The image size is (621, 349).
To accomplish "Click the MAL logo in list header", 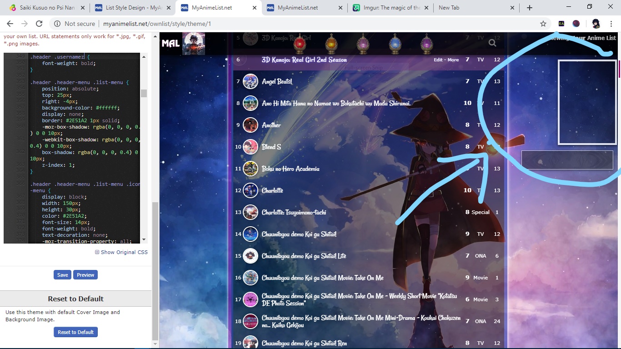I will coord(170,44).
